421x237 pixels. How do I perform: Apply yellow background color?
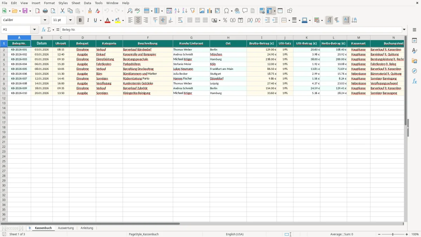tap(118, 20)
